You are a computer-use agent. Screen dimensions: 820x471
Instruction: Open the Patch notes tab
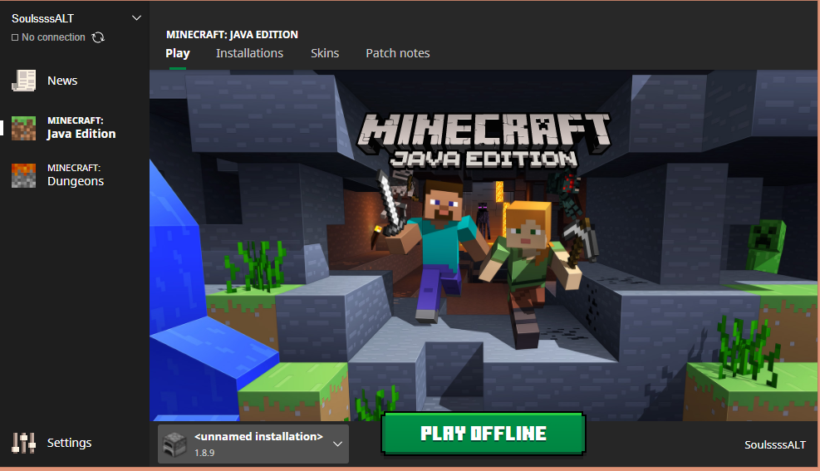[397, 53]
